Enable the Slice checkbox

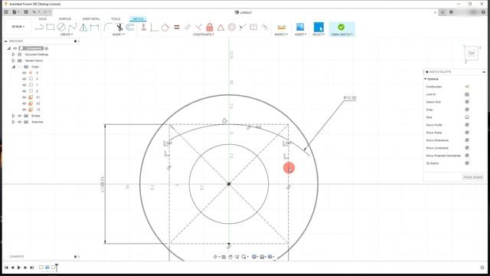click(467, 117)
